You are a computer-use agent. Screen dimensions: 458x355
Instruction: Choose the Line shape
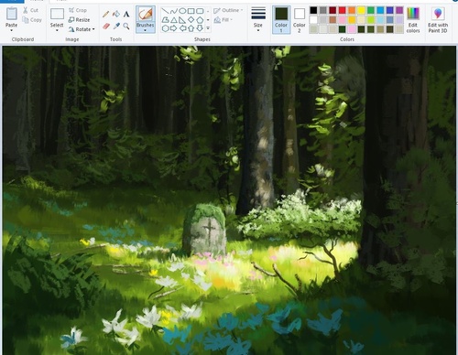click(165, 11)
